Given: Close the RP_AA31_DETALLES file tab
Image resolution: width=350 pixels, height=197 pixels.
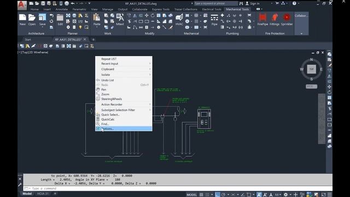Looking at the screenshot, I should 85,39.
